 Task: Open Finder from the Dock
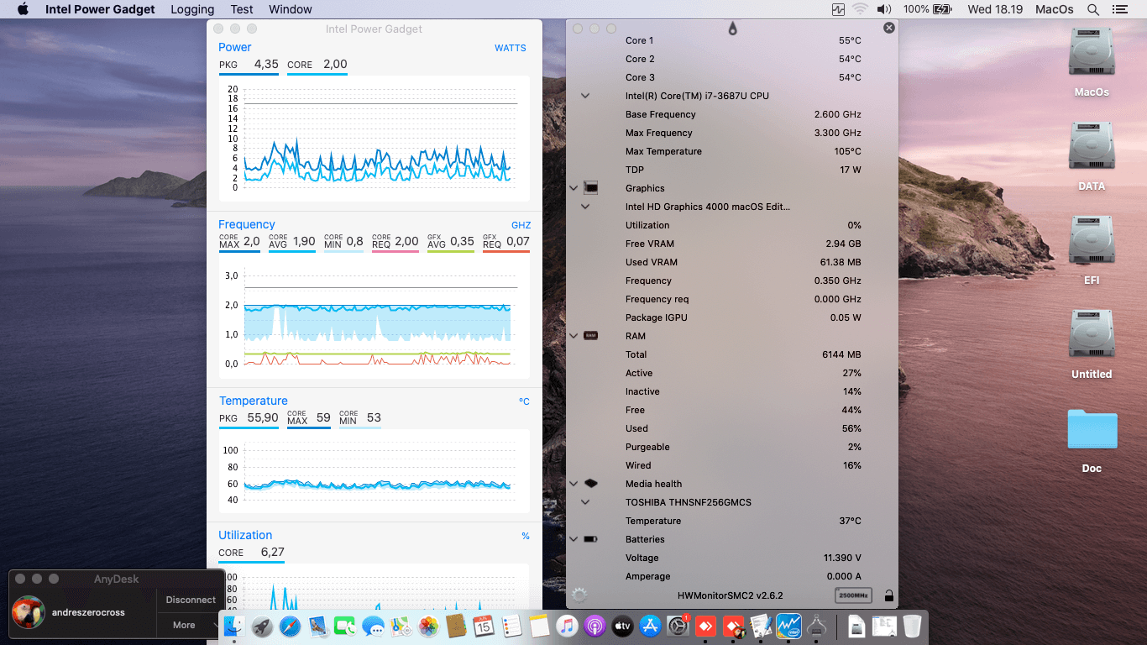point(233,626)
